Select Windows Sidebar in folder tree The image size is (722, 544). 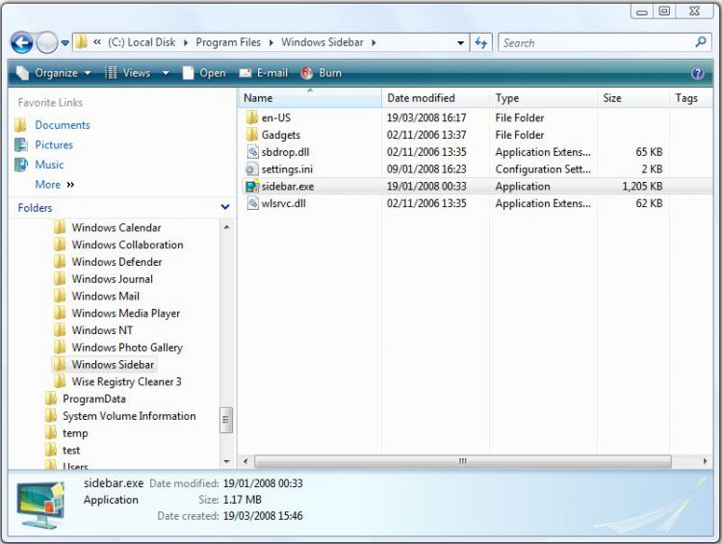coord(113,364)
